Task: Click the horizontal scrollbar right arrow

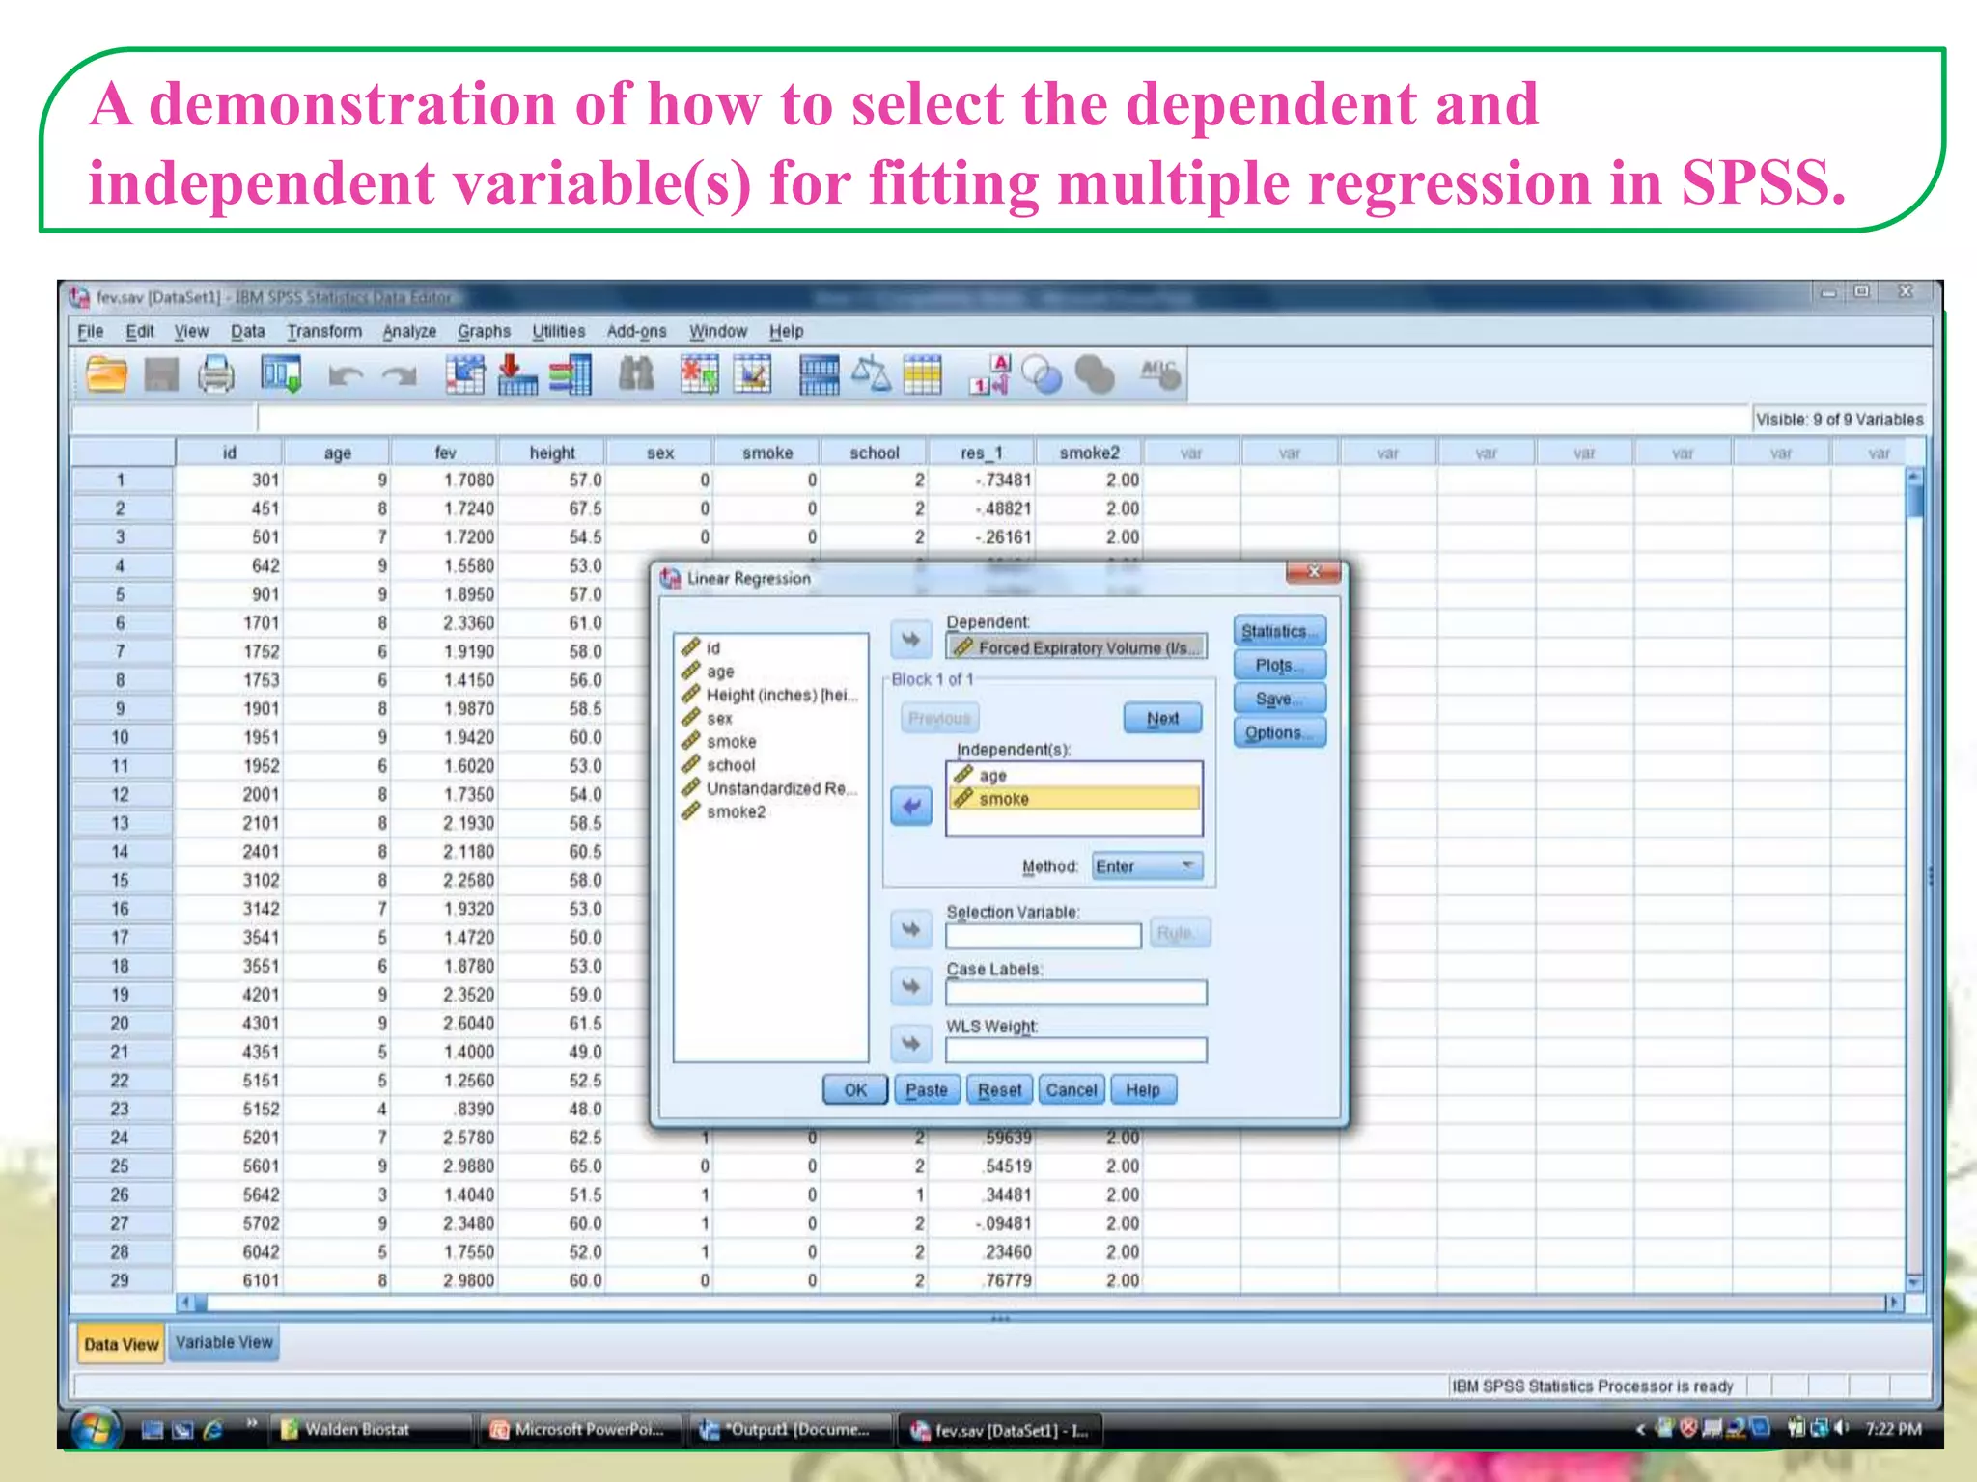Action: point(1893,1303)
